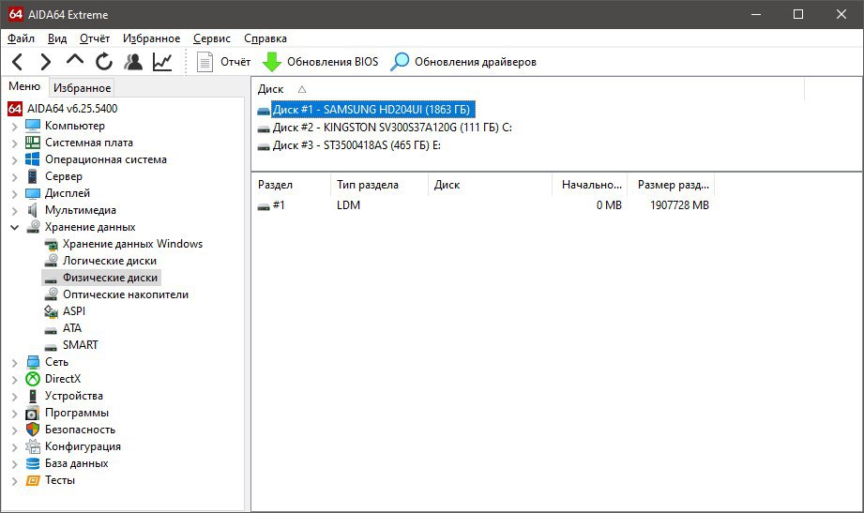Expand the Конфигурация tree node
Image resolution: width=864 pixels, height=513 pixels.
(x=14, y=447)
